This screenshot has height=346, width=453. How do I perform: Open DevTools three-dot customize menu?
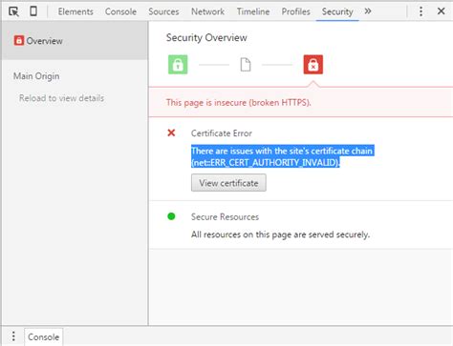(x=421, y=11)
